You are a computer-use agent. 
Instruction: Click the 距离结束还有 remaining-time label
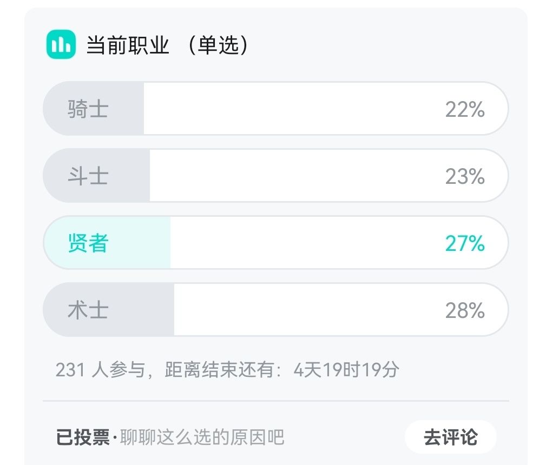[219, 370]
